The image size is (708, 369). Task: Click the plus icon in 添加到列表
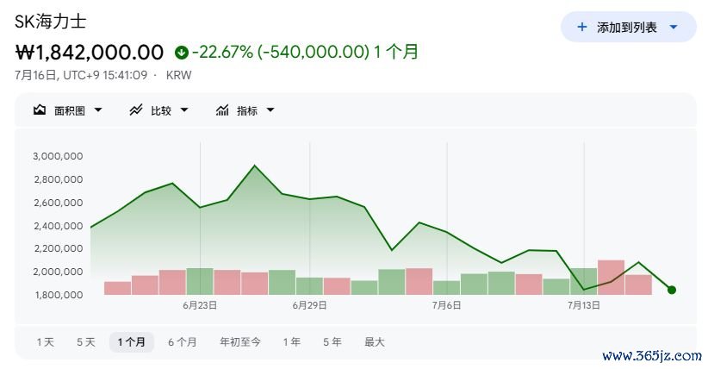click(x=582, y=27)
